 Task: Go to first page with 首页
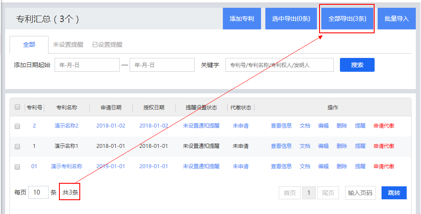coord(290,193)
